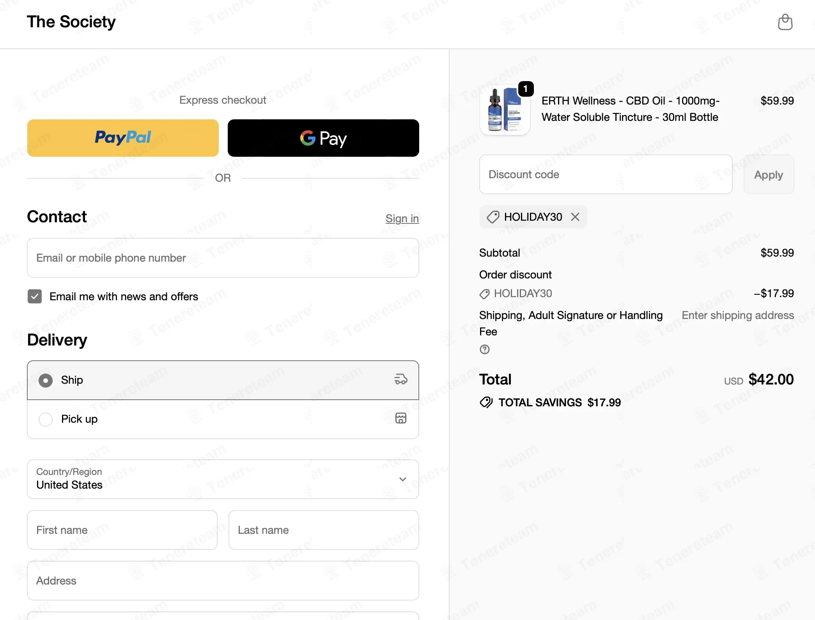Viewport: 815px width, 620px height.
Task: Click the store icon in Pick up row
Action: pyautogui.click(x=401, y=418)
